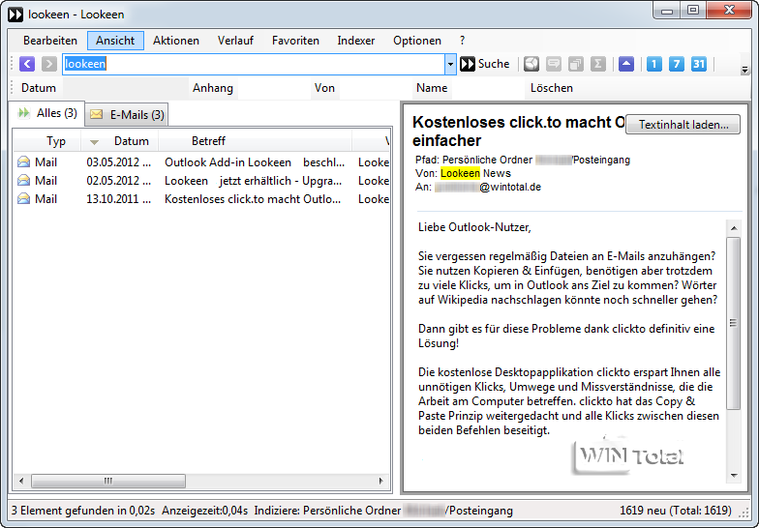Filter to last week with the 7 icon
Viewport: 759px width, 528px height.
tap(676, 64)
